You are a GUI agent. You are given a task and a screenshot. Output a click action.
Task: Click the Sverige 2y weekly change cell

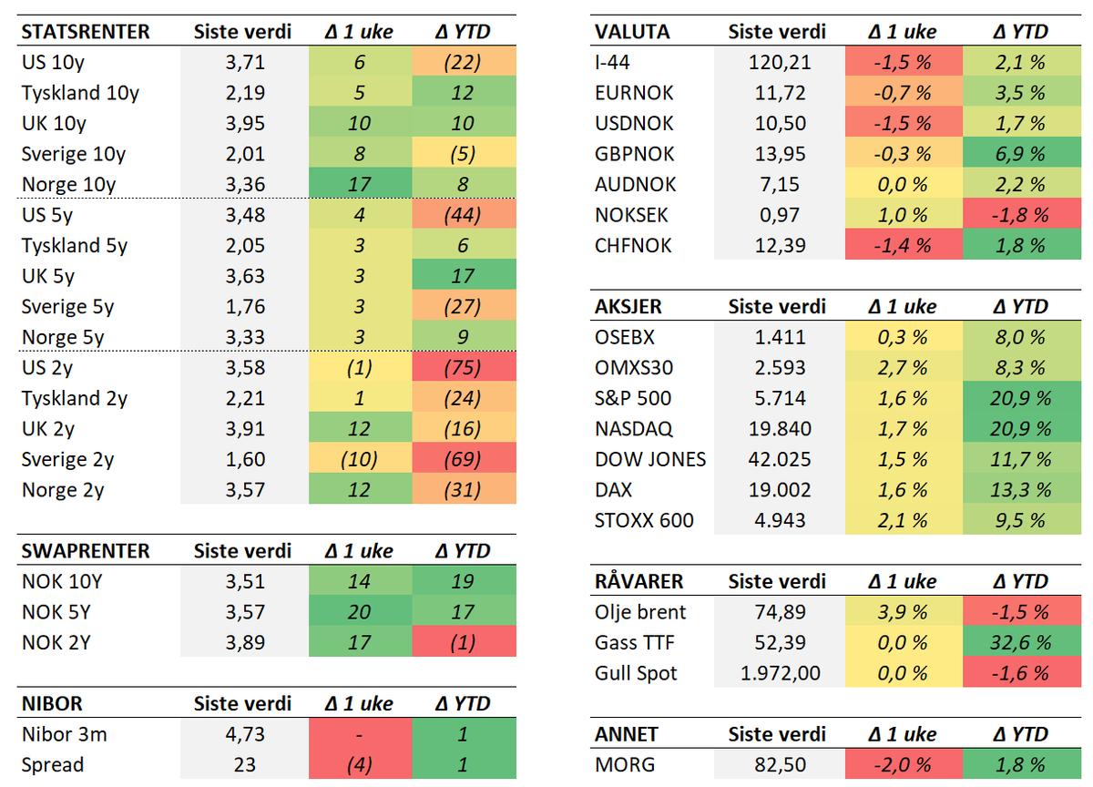tap(359, 460)
